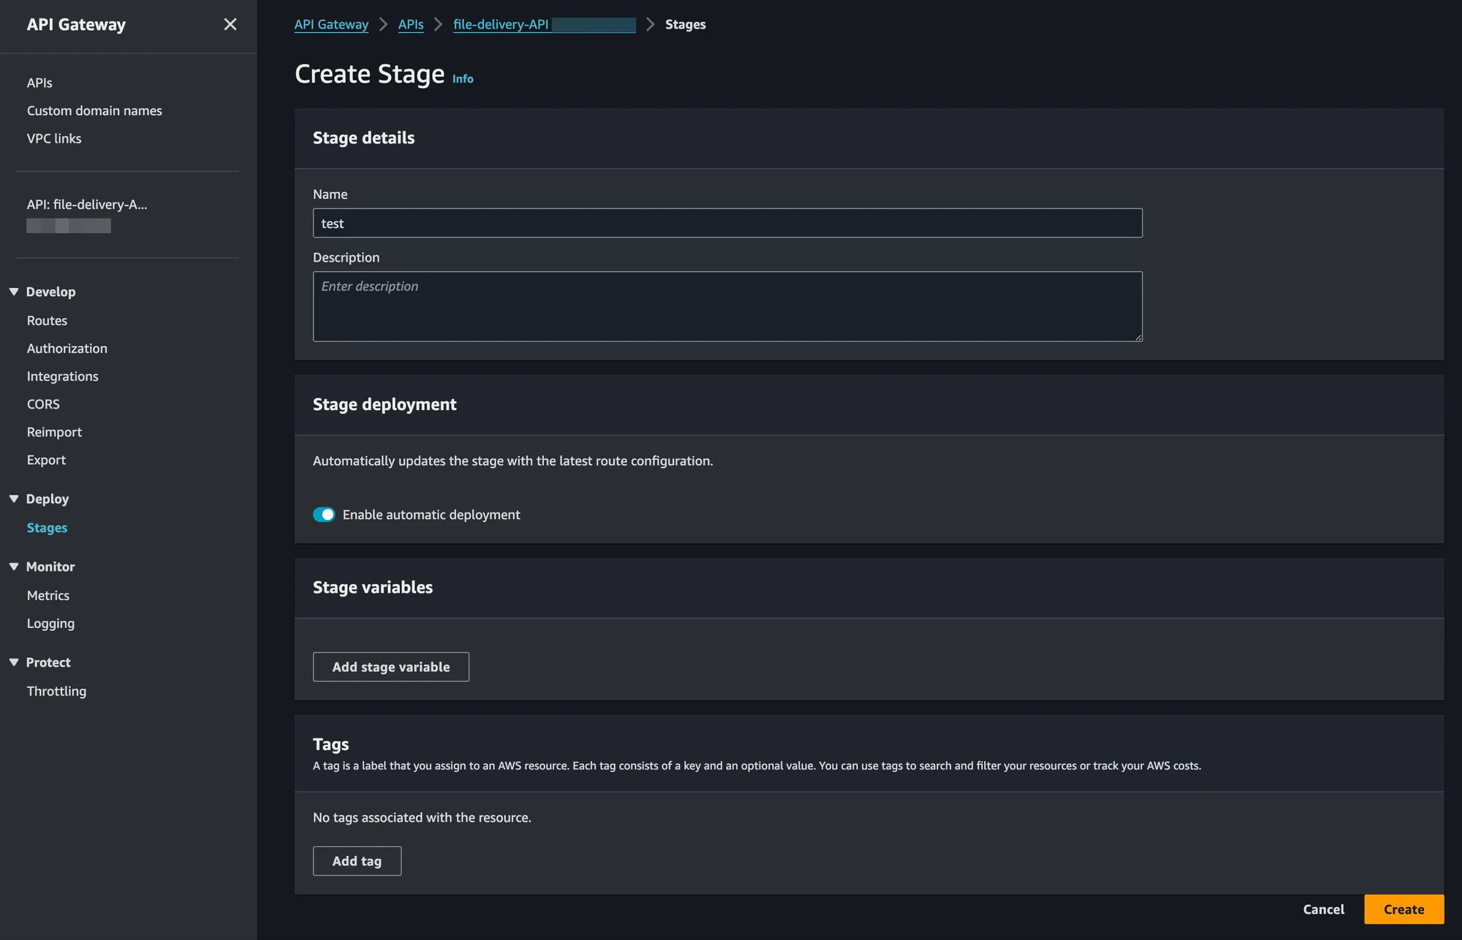1462x940 pixels.
Task: Click the Create button
Action: point(1404,909)
